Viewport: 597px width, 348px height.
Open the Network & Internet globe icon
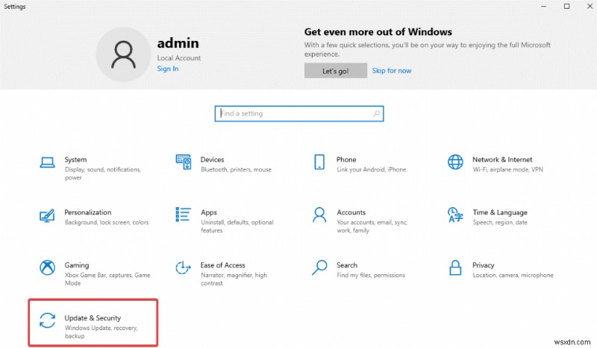[x=455, y=162]
